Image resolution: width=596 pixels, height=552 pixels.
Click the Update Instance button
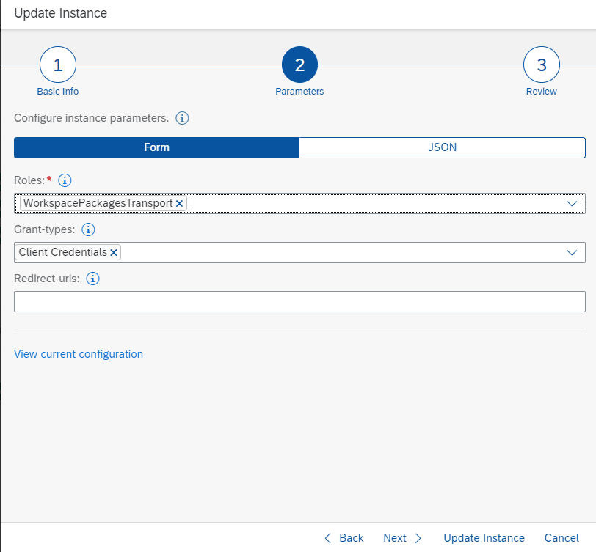tap(484, 538)
